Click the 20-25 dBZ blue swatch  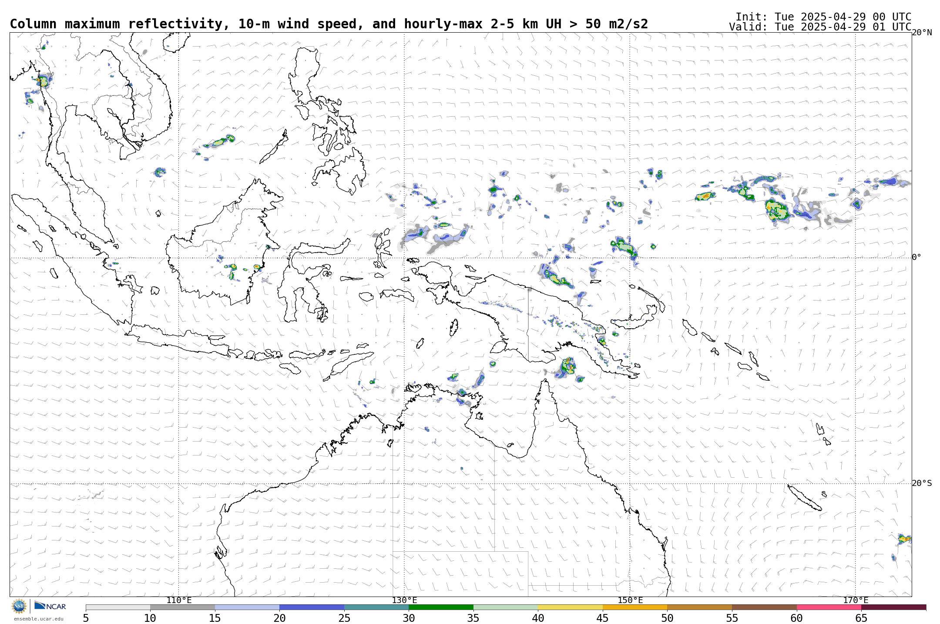tap(312, 607)
